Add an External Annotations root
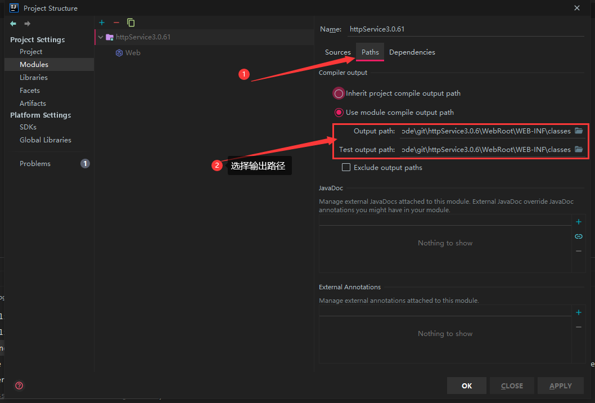 tap(579, 312)
